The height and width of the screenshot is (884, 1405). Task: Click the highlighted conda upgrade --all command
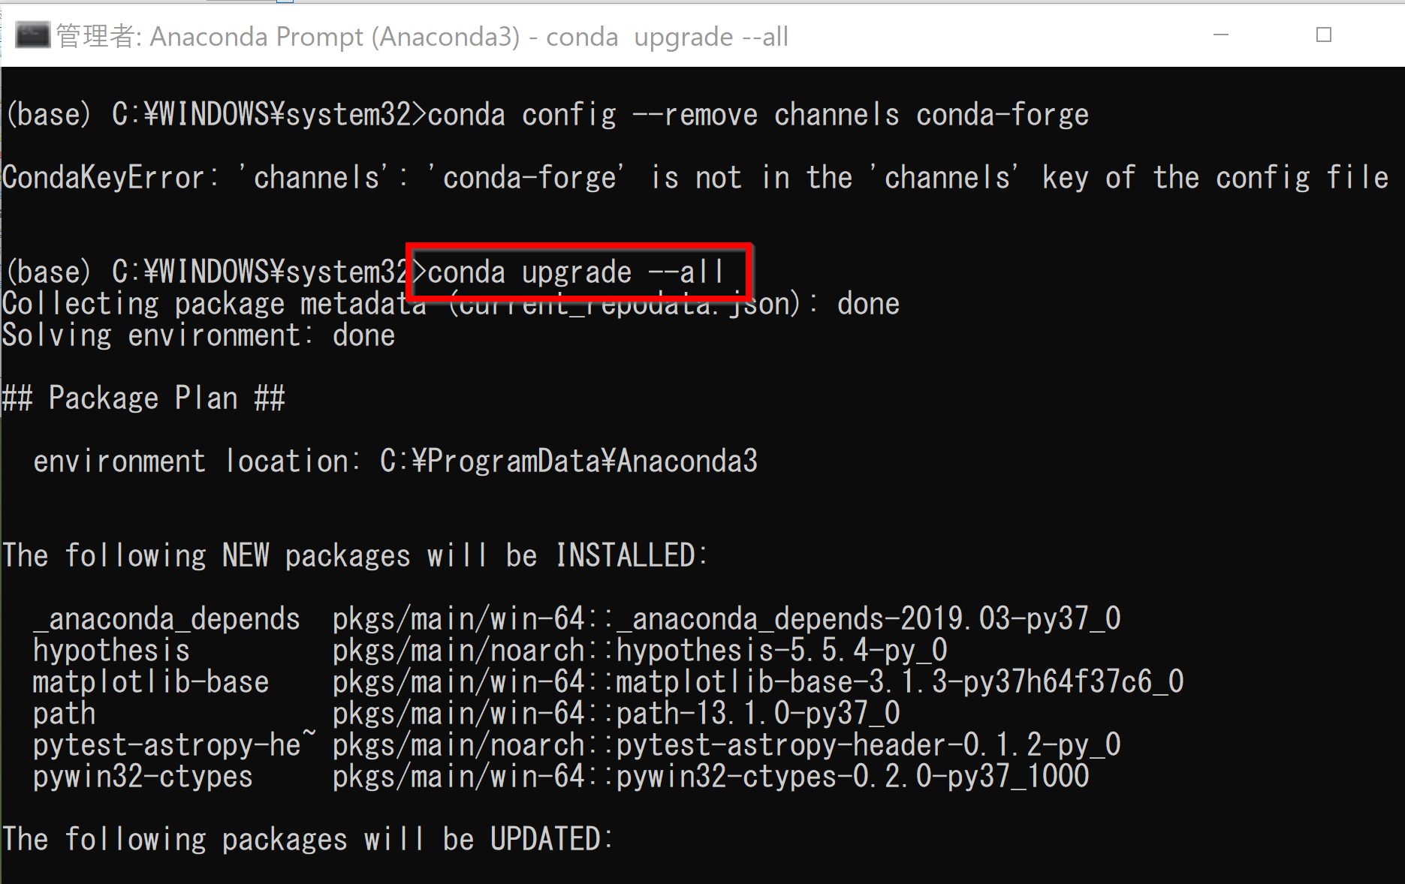(x=575, y=272)
